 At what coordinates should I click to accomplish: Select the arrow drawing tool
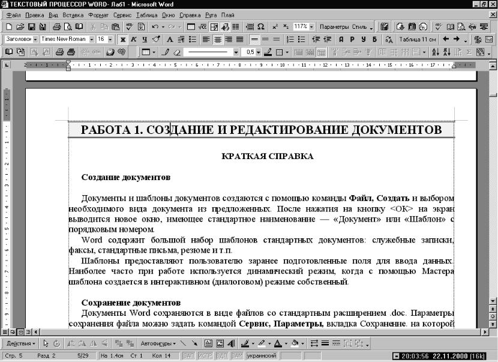tap(194, 343)
